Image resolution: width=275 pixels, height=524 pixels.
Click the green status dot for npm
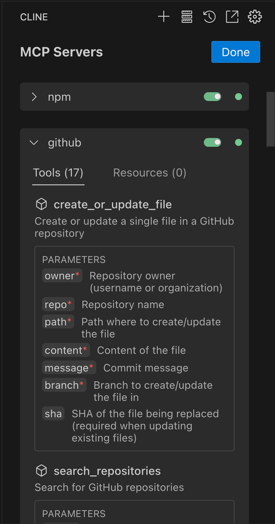[x=238, y=97]
